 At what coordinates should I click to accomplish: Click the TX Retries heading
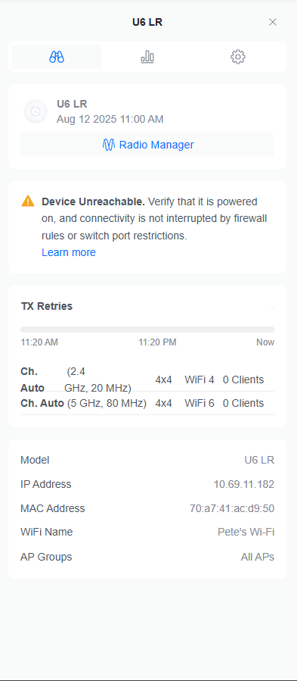click(47, 306)
